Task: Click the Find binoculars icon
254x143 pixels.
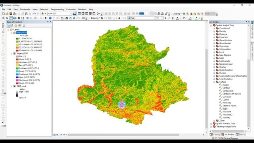Action: click(x=67, y=18)
